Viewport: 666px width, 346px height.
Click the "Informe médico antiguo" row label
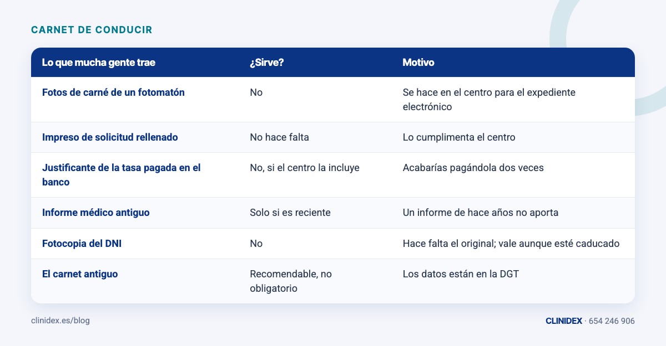pos(96,213)
